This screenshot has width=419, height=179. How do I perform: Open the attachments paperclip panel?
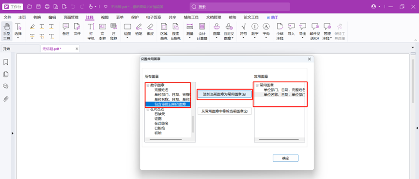(6, 99)
